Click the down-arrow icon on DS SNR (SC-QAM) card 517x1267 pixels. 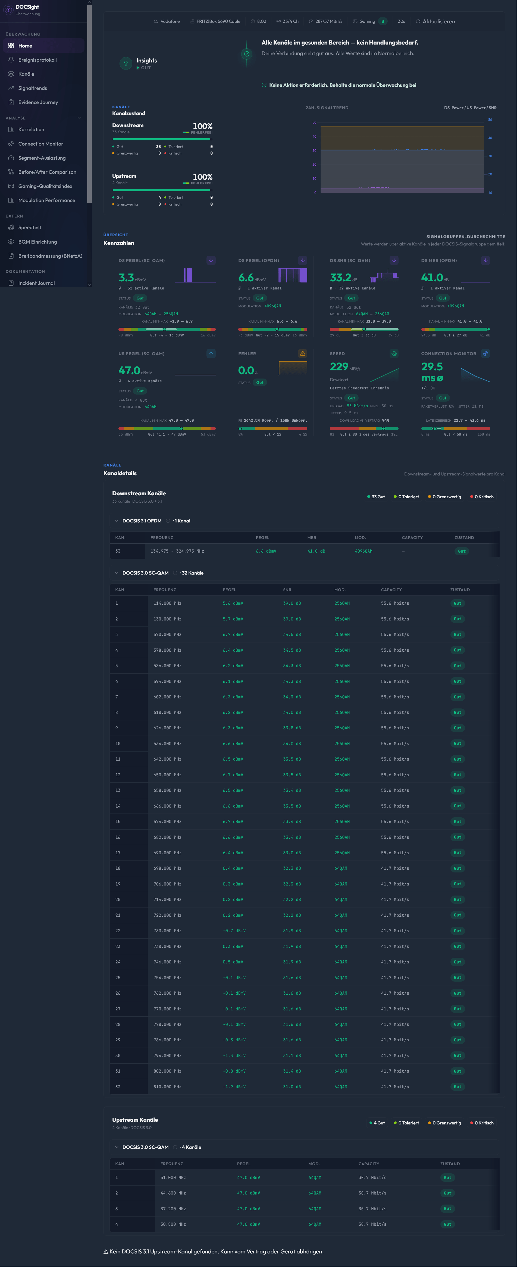point(394,260)
